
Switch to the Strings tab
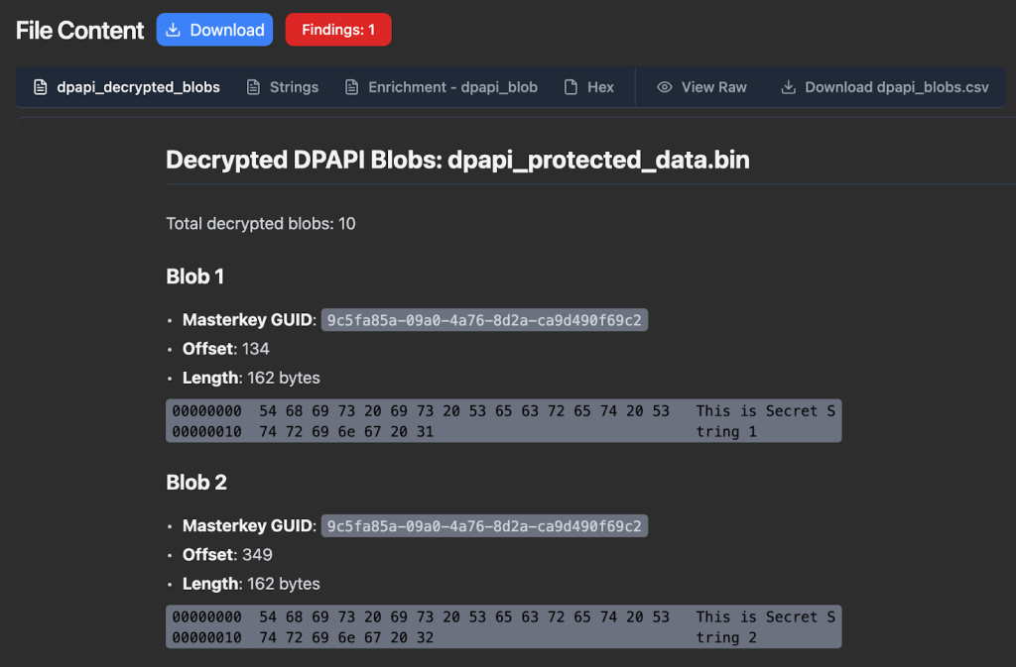(x=294, y=87)
